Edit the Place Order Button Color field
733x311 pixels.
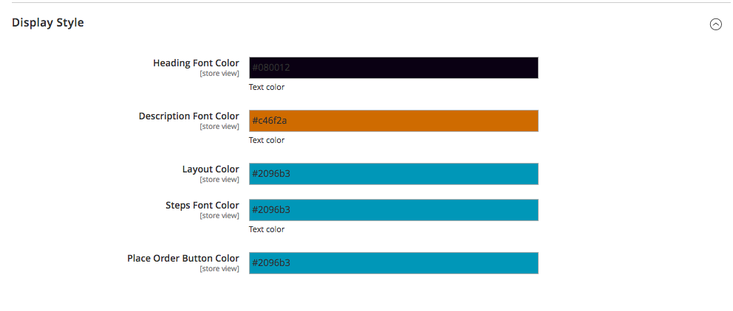pos(393,263)
